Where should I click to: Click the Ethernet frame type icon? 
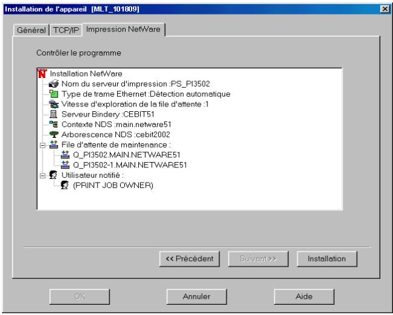coord(53,94)
